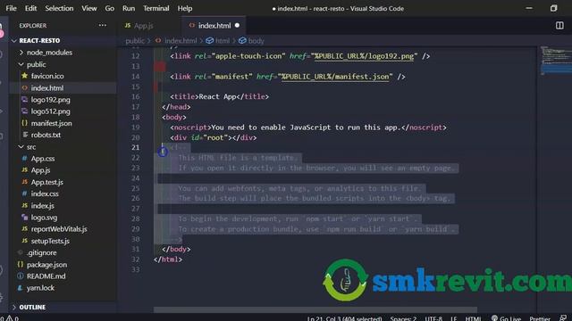Expand the OUTLINE section

tap(32, 307)
